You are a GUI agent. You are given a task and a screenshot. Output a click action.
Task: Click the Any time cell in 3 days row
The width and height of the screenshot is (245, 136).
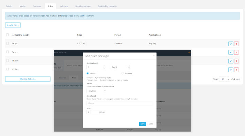coord(118,44)
